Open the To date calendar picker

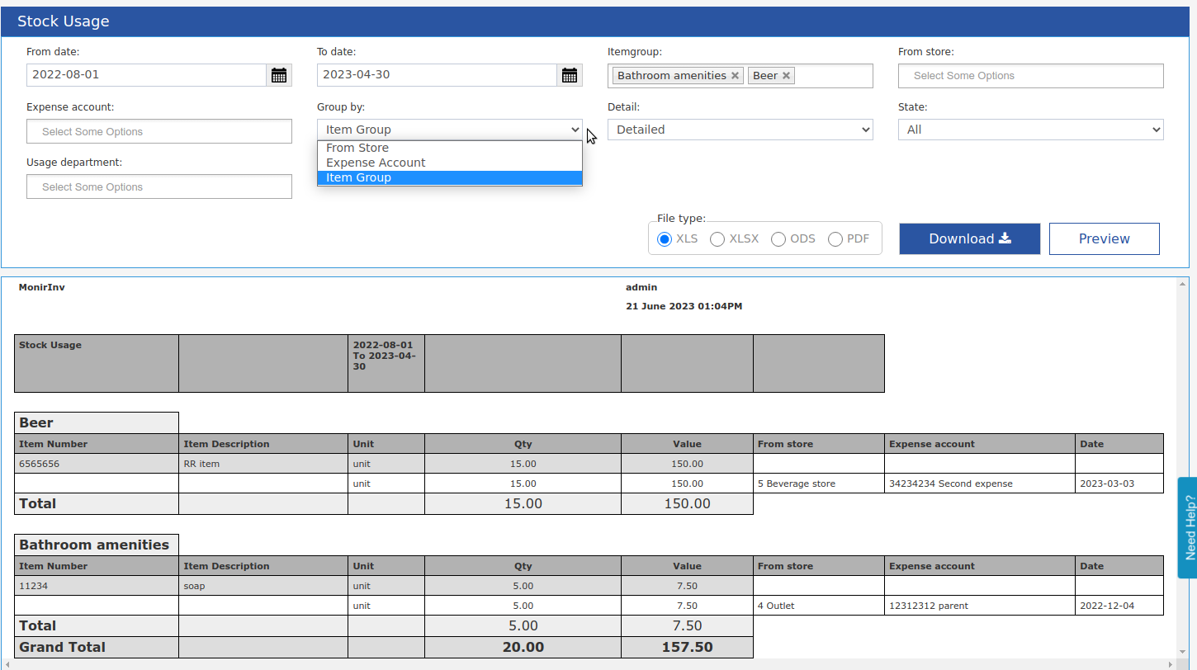(x=570, y=75)
